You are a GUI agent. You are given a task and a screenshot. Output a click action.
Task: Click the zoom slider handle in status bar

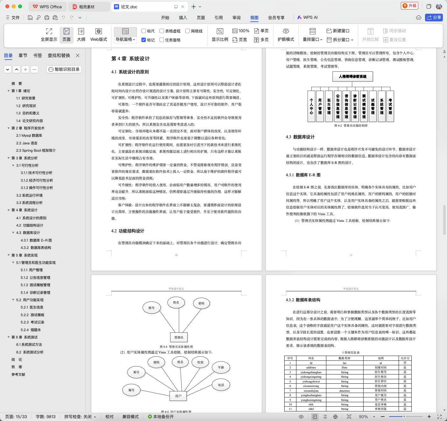pyautogui.click(x=404, y=417)
